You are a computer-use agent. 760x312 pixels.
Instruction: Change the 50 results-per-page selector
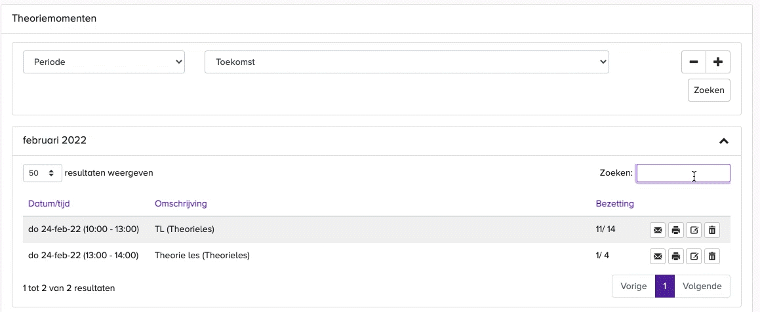tap(43, 173)
